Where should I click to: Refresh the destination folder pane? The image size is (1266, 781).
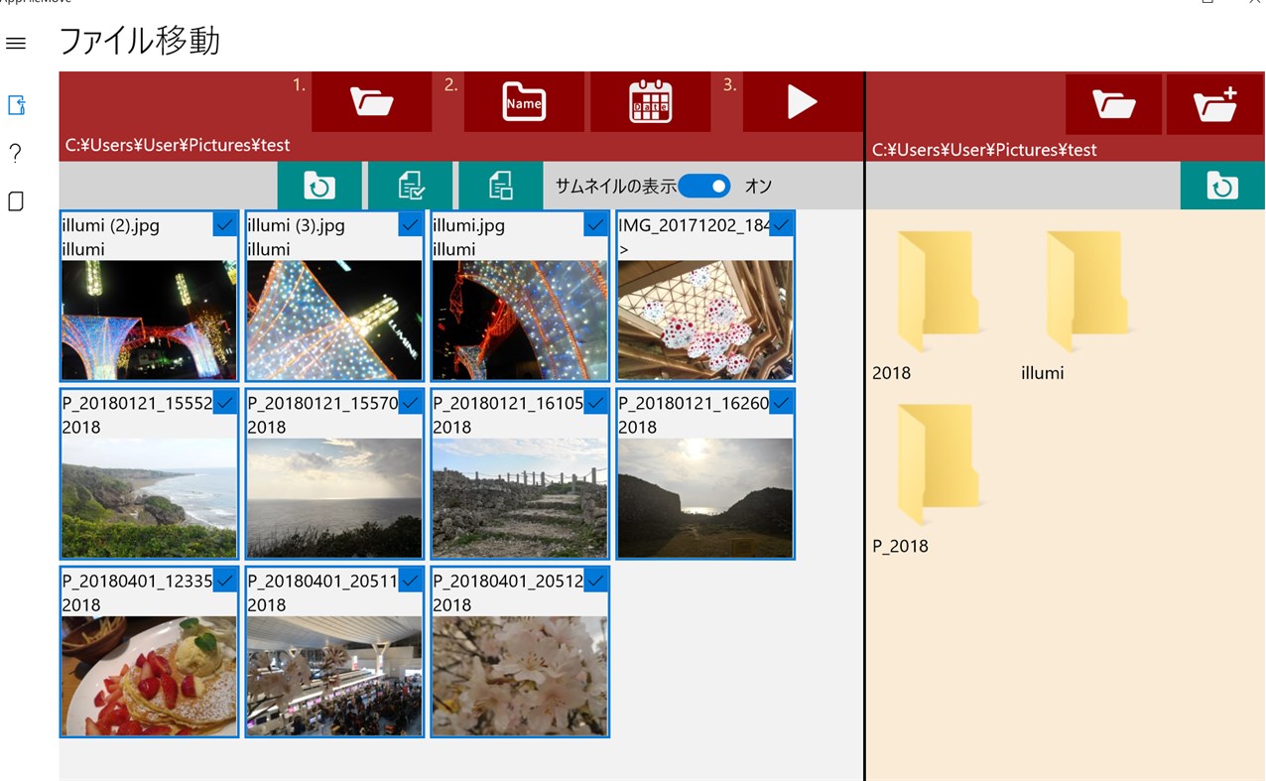tap(1221, 186)
